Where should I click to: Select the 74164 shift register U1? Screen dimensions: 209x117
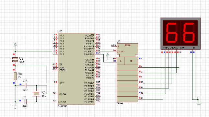pyautogui.click(x=127, y=73)
